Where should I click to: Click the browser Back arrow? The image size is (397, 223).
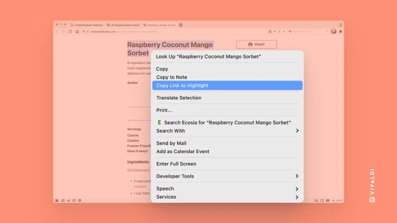tap(57, 32)
